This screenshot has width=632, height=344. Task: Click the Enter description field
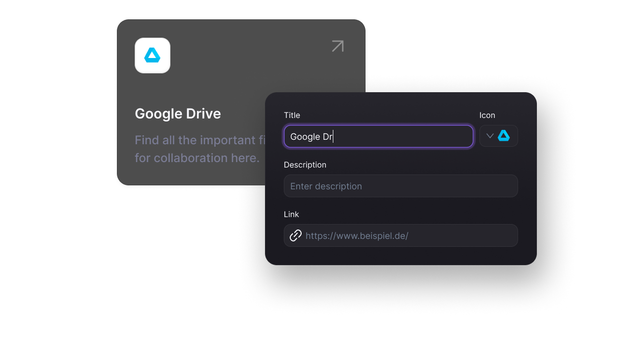(x=401, y=186)
